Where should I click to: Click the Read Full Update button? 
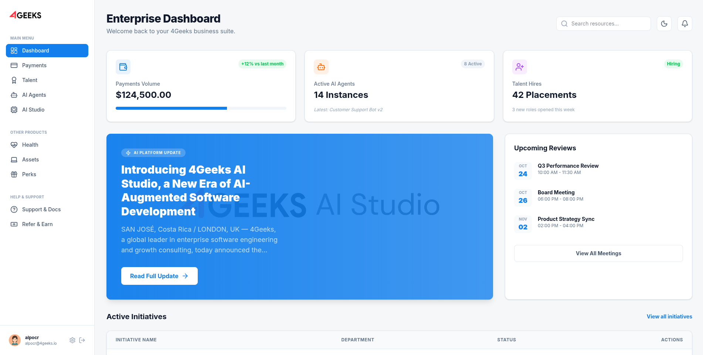tap(159, 276)
